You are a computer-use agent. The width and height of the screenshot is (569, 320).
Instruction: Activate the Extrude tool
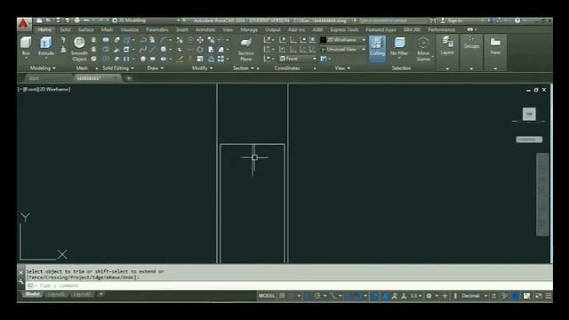tap(46, 46)
